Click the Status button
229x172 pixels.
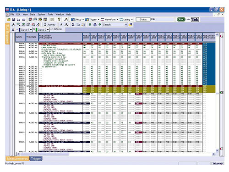click(143, 19)
